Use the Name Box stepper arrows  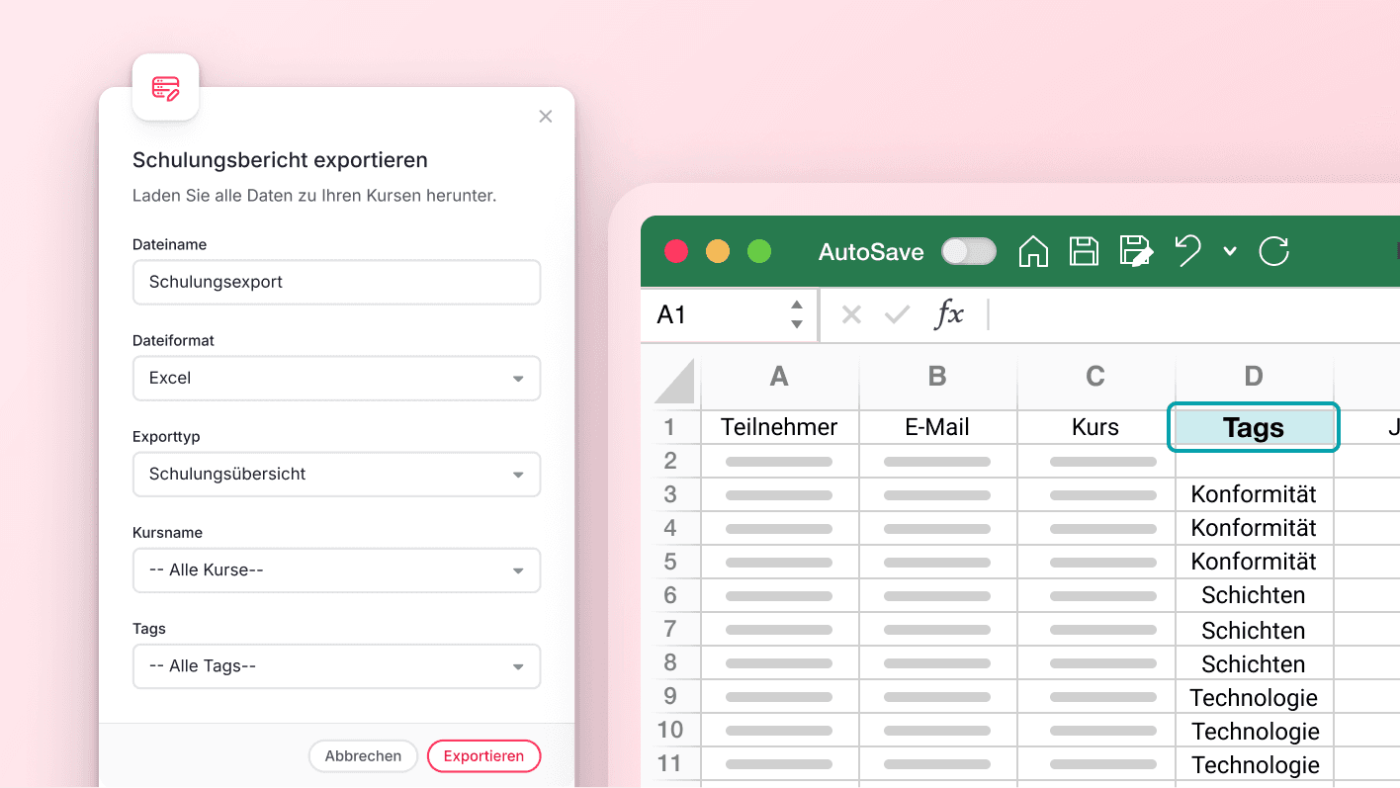point(797,315)
